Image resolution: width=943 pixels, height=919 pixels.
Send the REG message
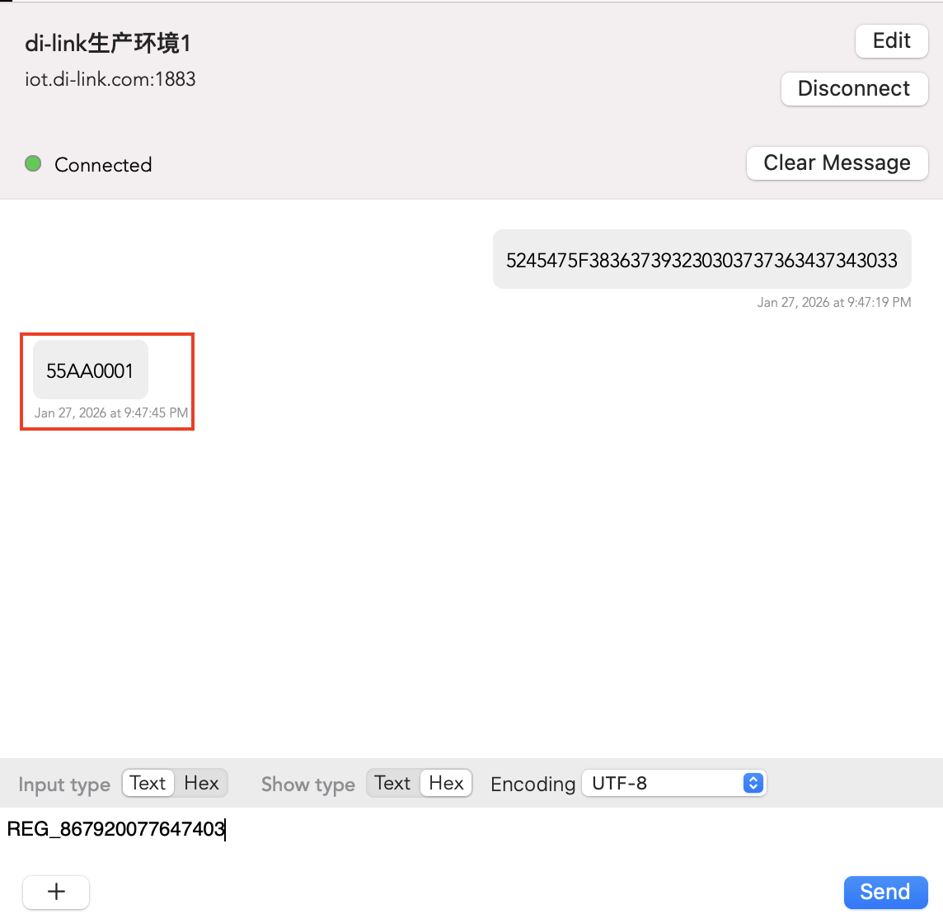(885, 892)
